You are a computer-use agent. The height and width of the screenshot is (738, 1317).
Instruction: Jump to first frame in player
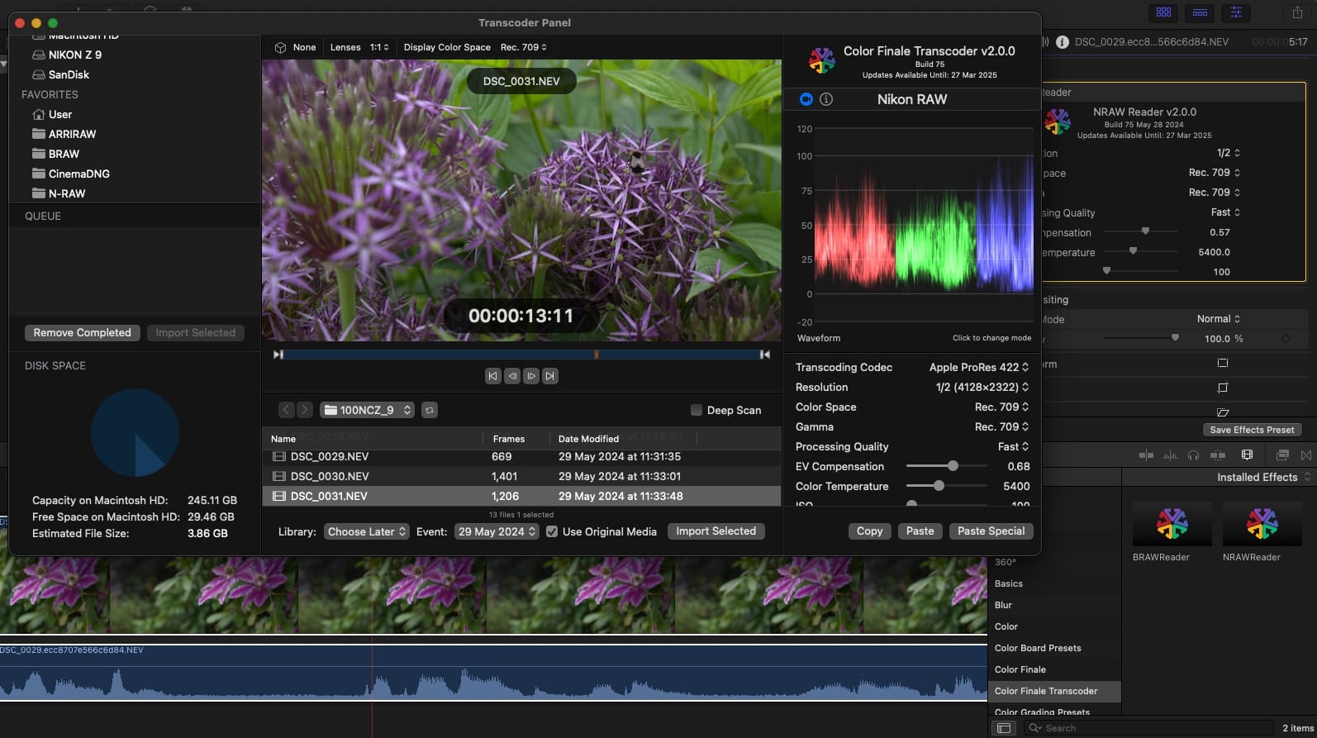coord(493,376)
